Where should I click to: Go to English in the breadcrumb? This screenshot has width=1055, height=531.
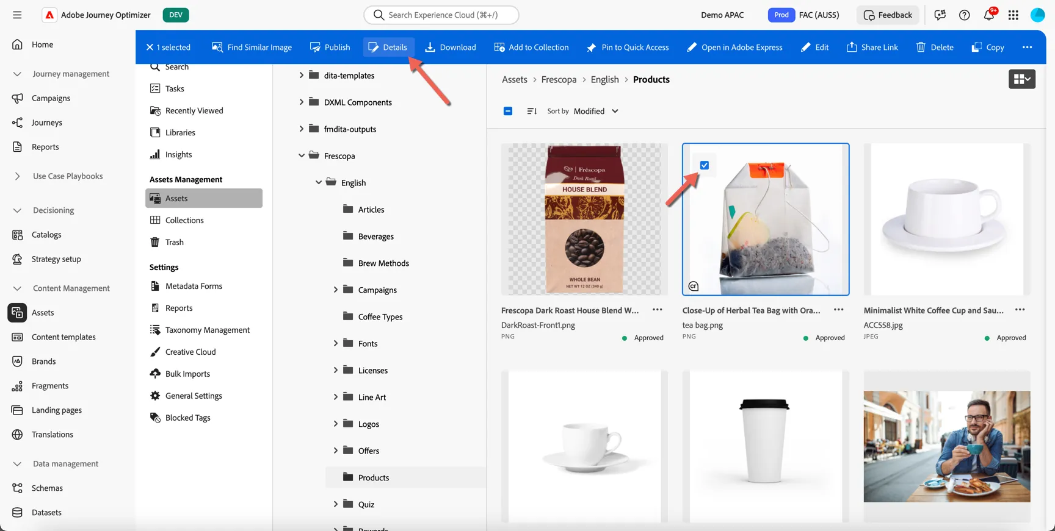coord(604,79)
